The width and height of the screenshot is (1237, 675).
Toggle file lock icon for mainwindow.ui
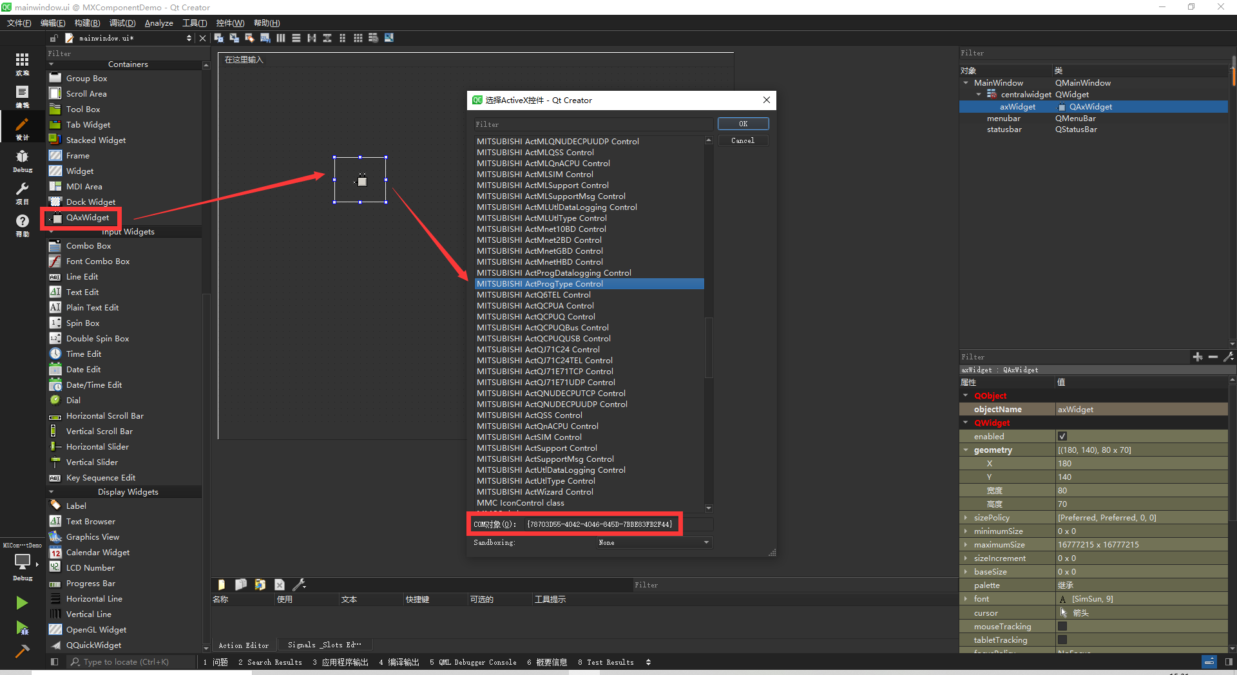(54, 38)
